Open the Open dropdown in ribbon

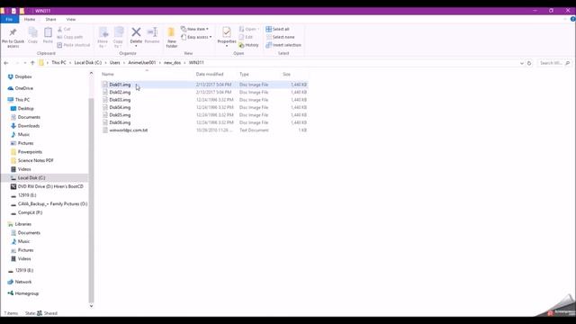coord(249,29)
